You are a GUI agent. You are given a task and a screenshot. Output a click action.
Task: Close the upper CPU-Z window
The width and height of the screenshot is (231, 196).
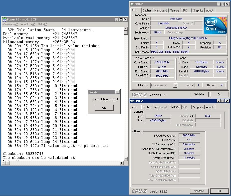click(227, 4)
